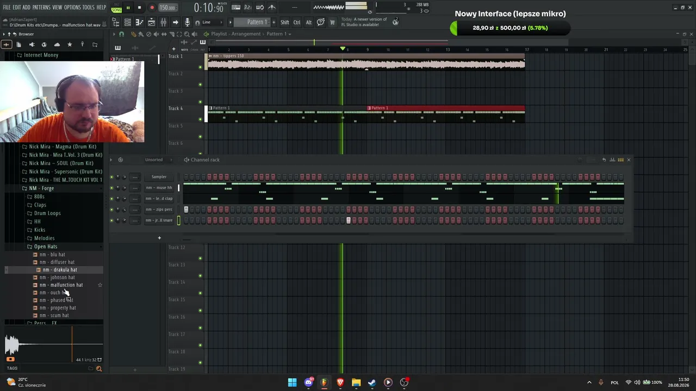The height and width of the screenshot is (391, 696).
Task: Toggle the Ctrl modifier button
Action: [297, 22]
